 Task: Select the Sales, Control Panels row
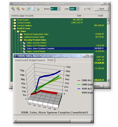(x=36, y=51)
